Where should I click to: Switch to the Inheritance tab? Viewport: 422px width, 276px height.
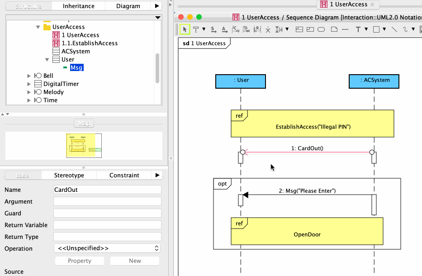[79, 6]
